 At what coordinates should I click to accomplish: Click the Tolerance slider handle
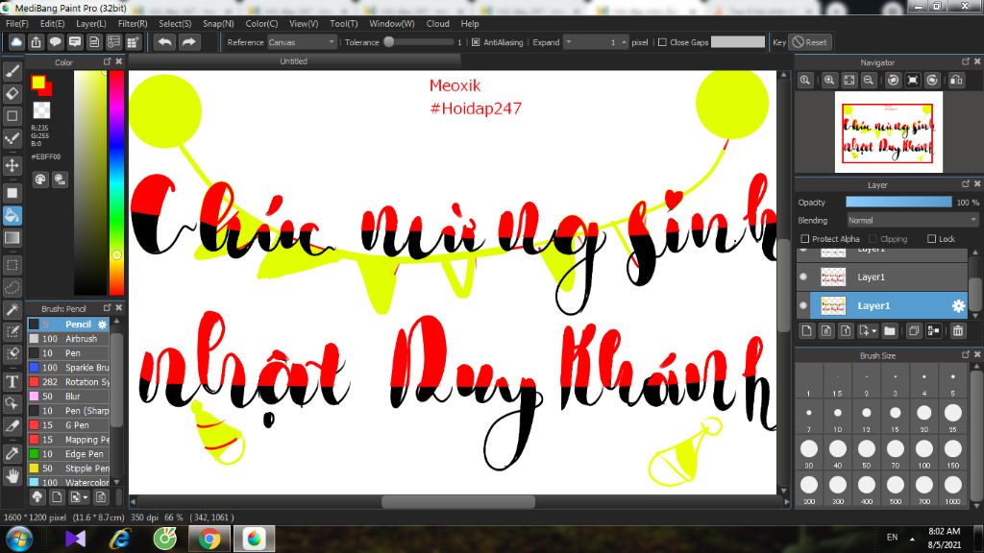[x=389, y=42]
